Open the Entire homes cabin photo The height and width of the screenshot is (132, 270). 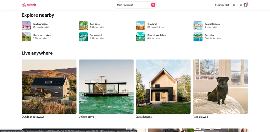tap(163, 87)
